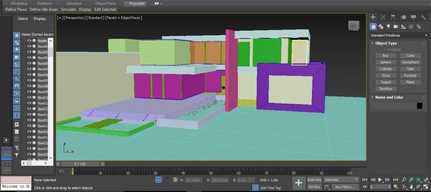Image resolution: width=431 pixels, height=192 pixels.
Task: Click the ViewCube in the viewport
Action: (x=353, y=25)
